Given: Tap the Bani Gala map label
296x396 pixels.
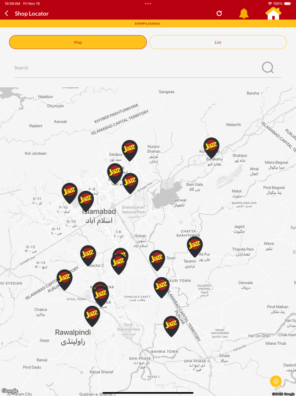Looking at the screenshot, I should pyautogui.click(x=195, y=187).
